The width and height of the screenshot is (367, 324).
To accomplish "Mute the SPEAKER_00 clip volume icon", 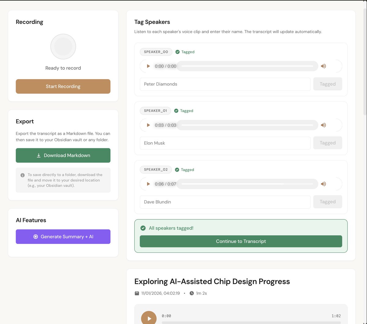I will point(324,66).
